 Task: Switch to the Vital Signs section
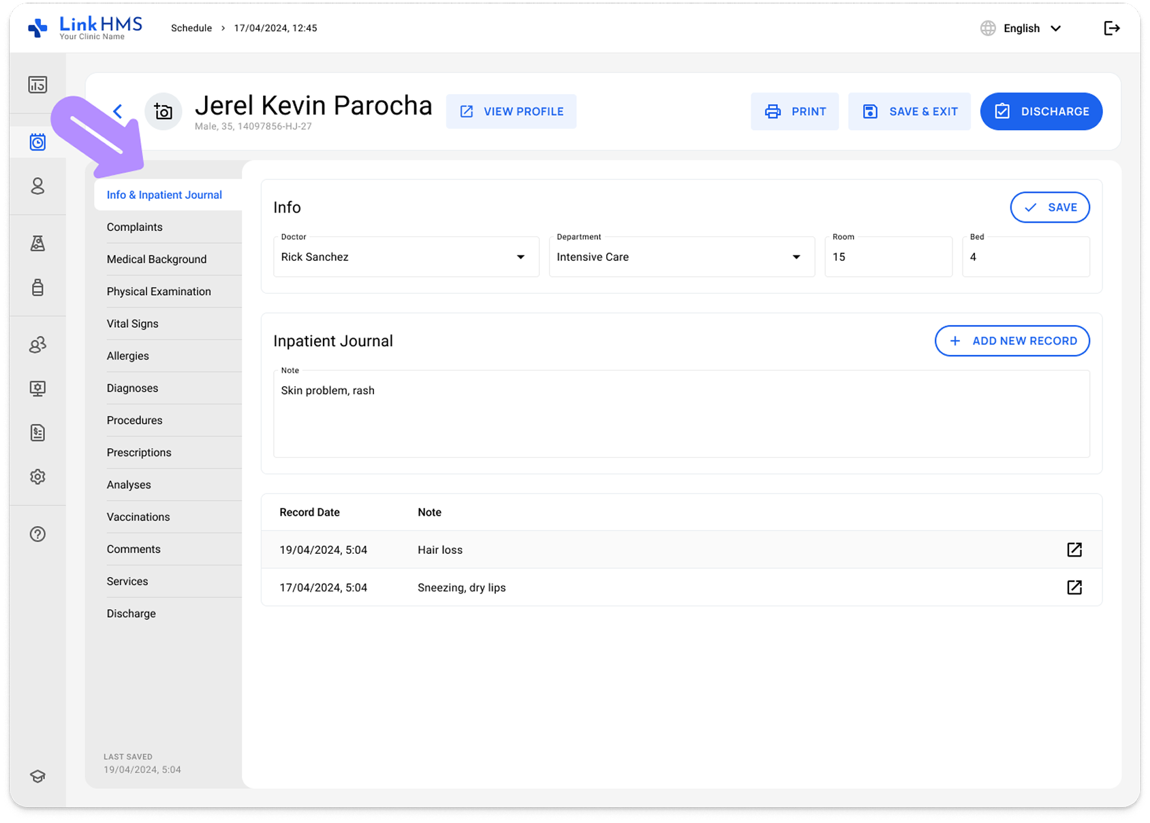pyautogui.click(x=132, y=324)
